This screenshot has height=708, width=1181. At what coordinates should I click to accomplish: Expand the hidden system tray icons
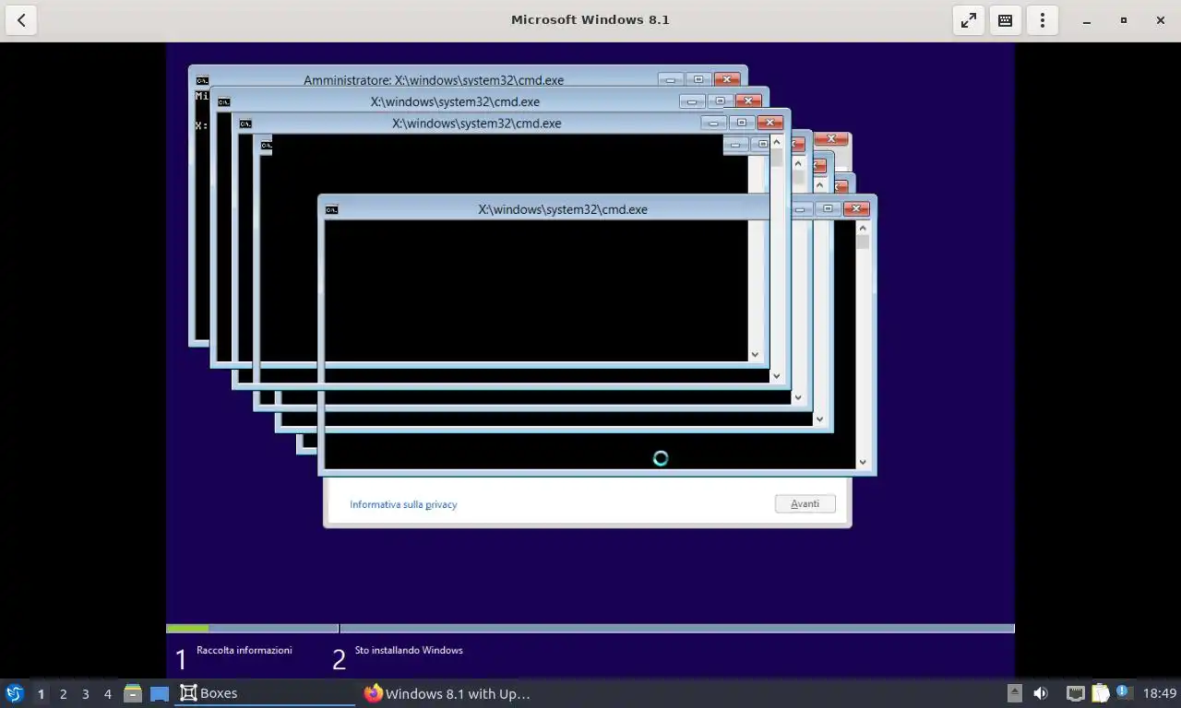tap(1014, 693)
